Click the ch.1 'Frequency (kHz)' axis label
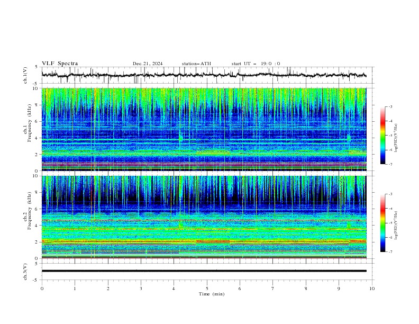This screenshot has height=324, width=419. [x=30, y=123]
